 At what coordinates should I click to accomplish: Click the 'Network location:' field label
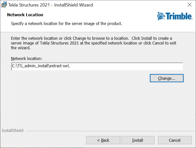(27, 59)
